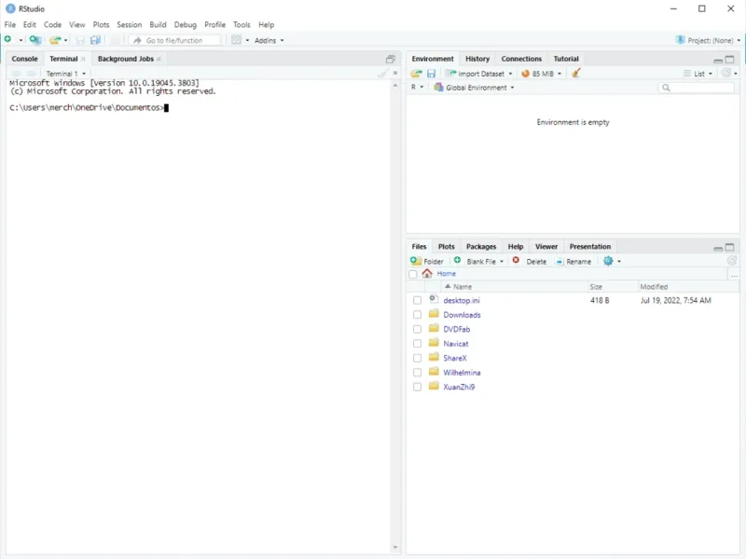Click the maximize icon of Files pane

[x=730, y=247]
